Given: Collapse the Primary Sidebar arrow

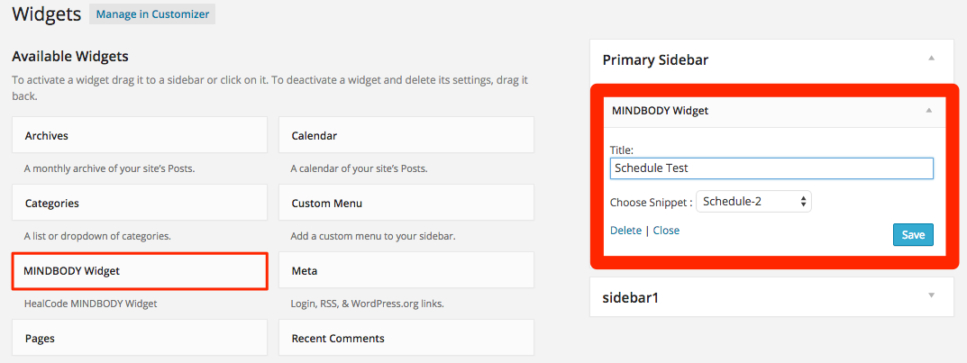Looking at the screenshot, I should [931, 58].
